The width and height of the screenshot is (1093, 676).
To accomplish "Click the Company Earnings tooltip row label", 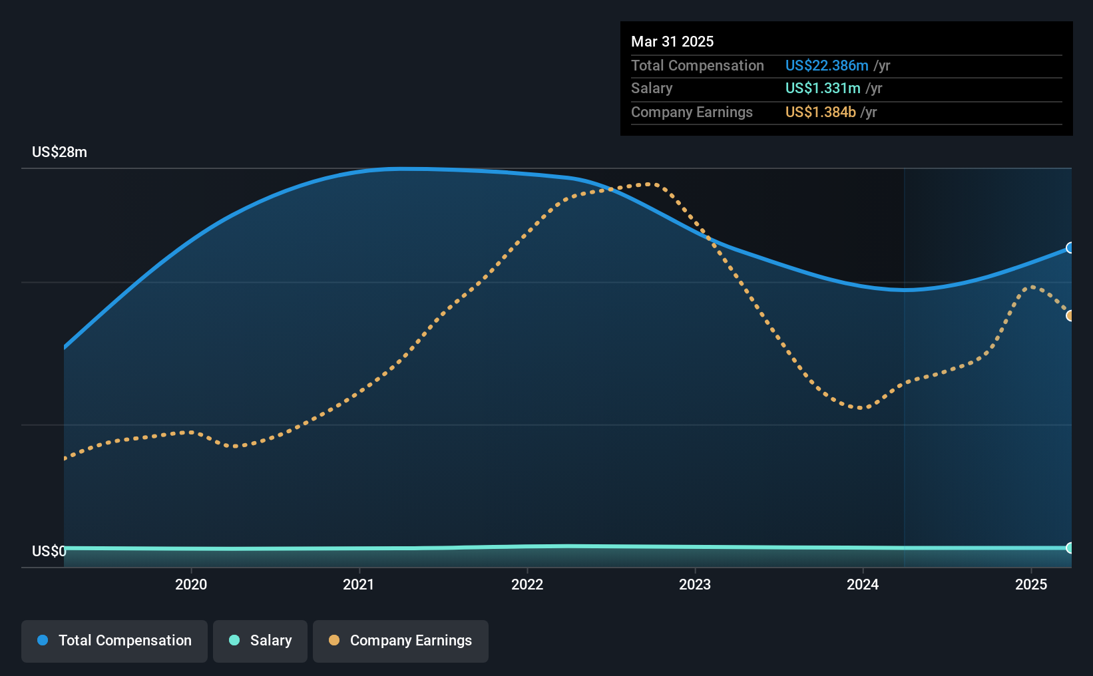I will 692,112.
